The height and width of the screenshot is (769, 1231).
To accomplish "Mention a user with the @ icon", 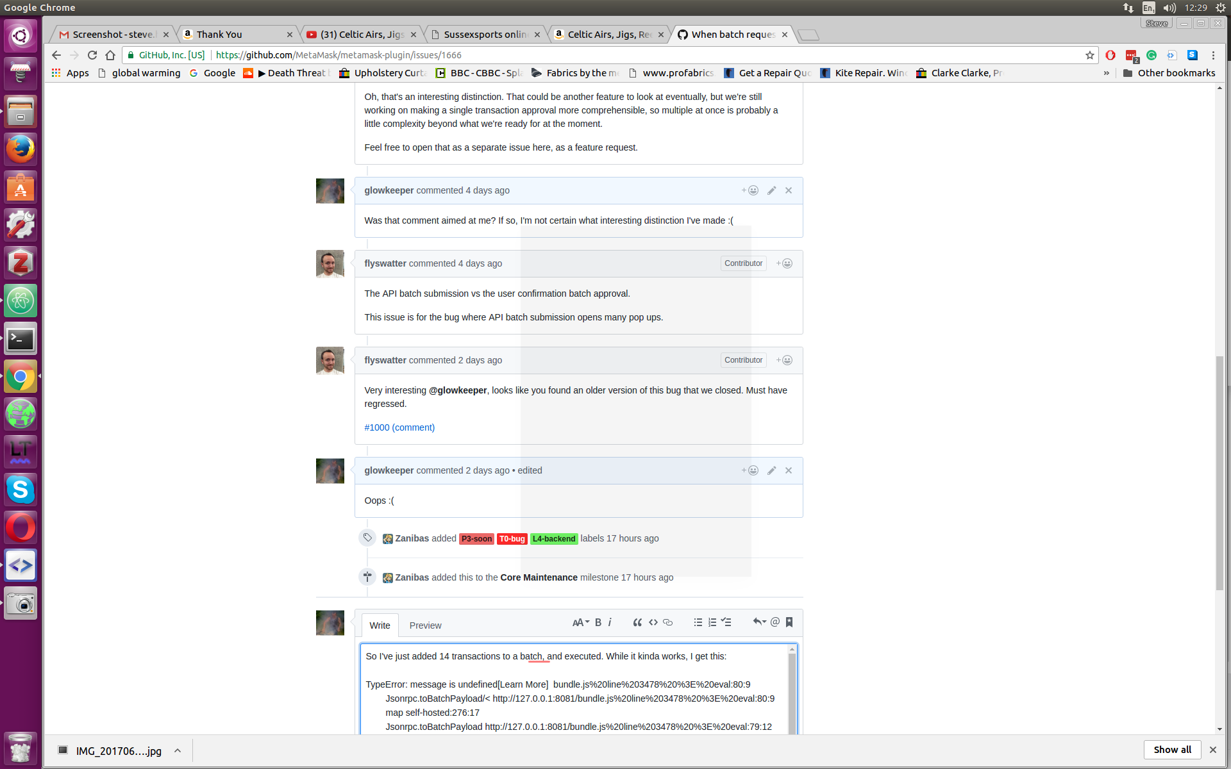I will [775, 622].
